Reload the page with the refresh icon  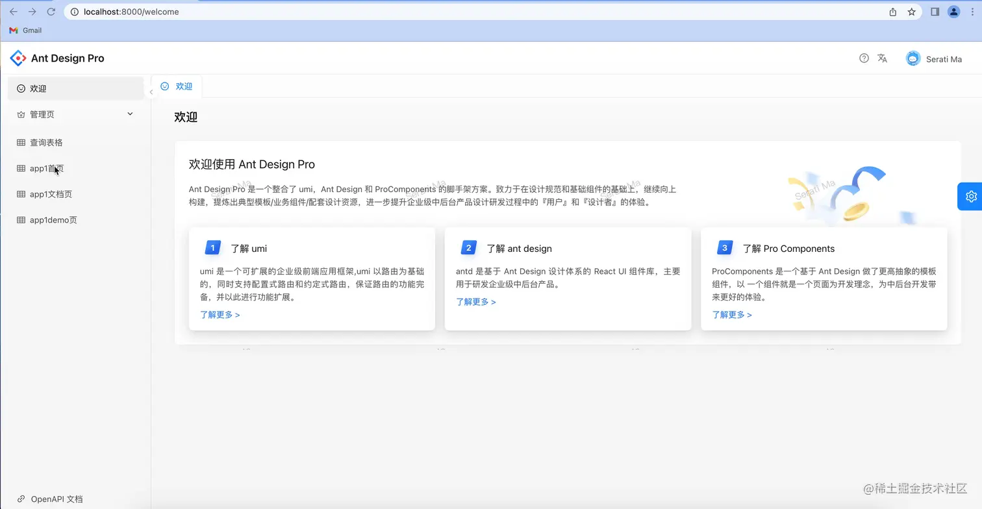[x=51, y=12]
